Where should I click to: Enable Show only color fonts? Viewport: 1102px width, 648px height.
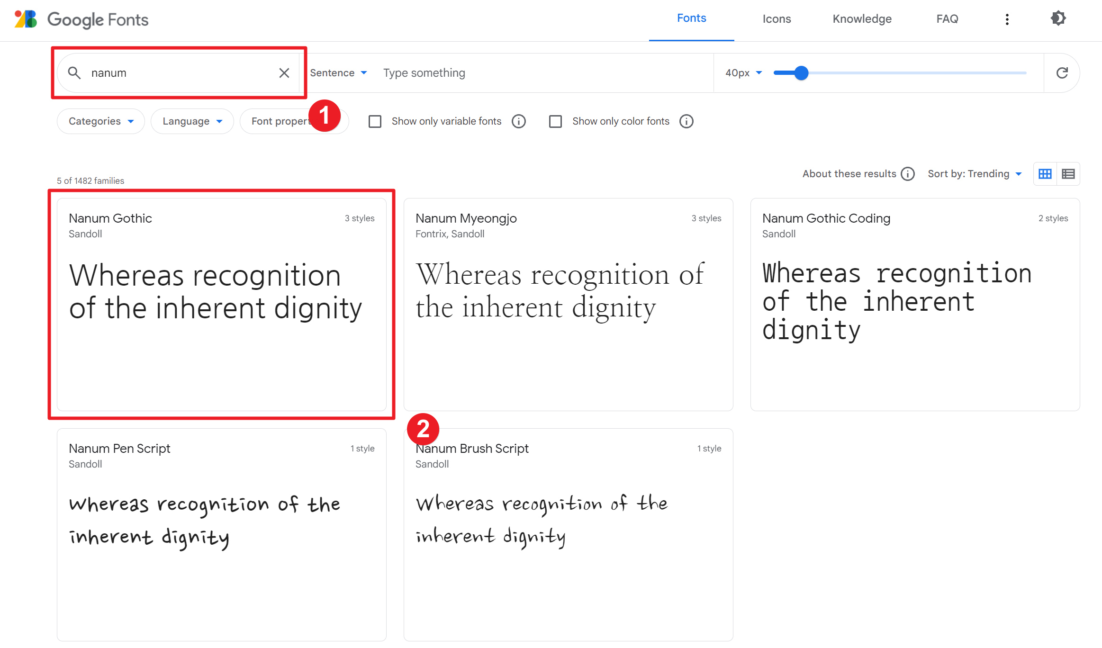[x=555, y=122]
